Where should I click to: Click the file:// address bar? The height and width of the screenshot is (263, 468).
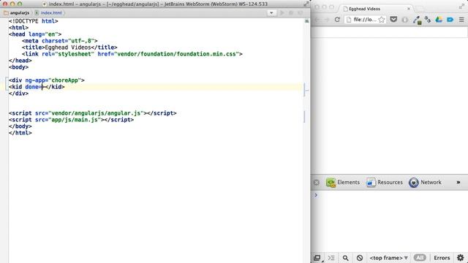point(365,20)
